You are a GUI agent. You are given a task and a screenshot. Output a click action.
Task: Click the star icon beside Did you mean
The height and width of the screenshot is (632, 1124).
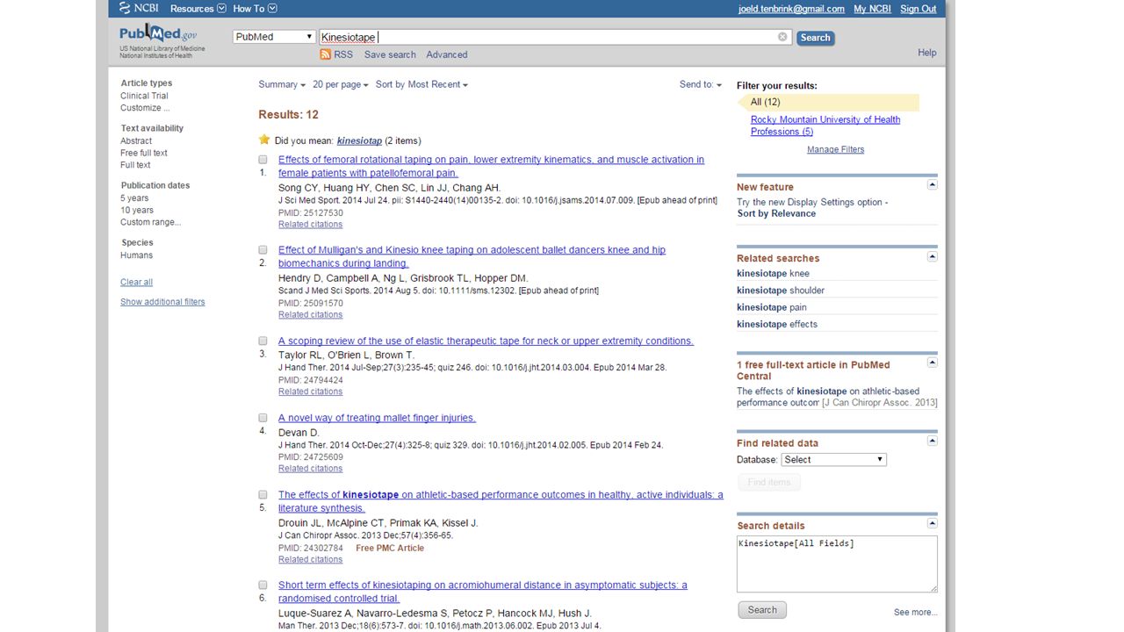(x=264, y=140)
